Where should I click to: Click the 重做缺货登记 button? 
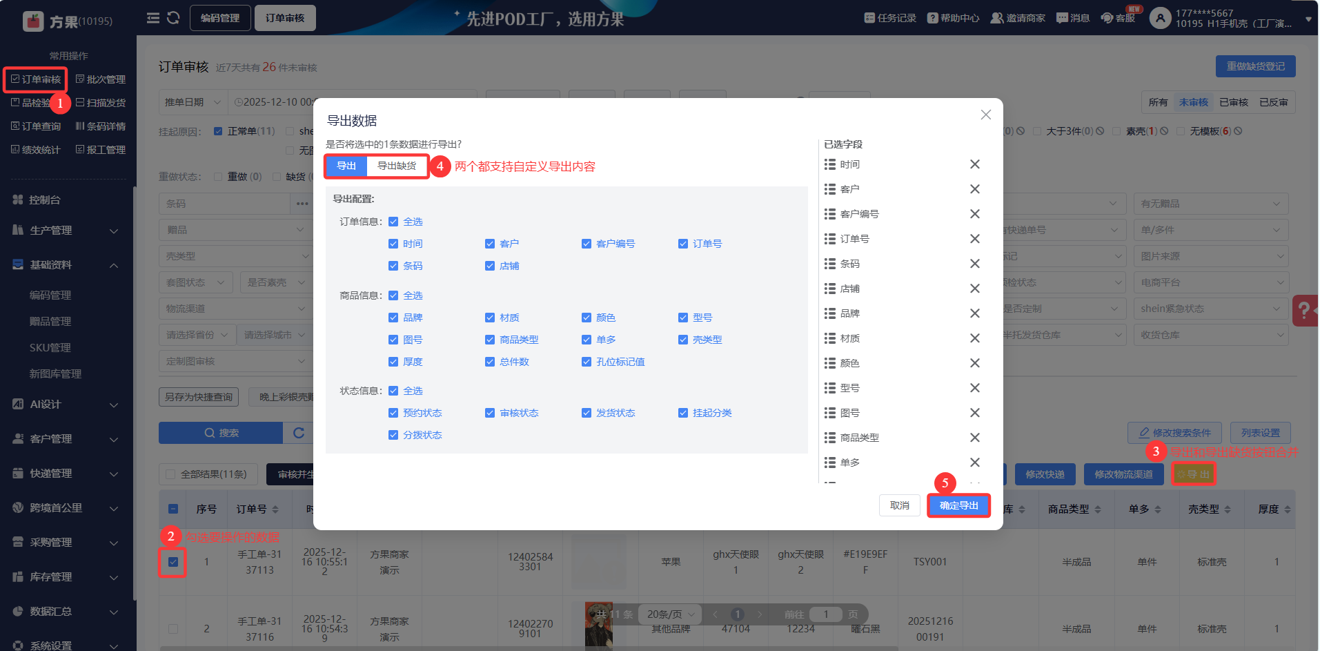point(1255,66)
